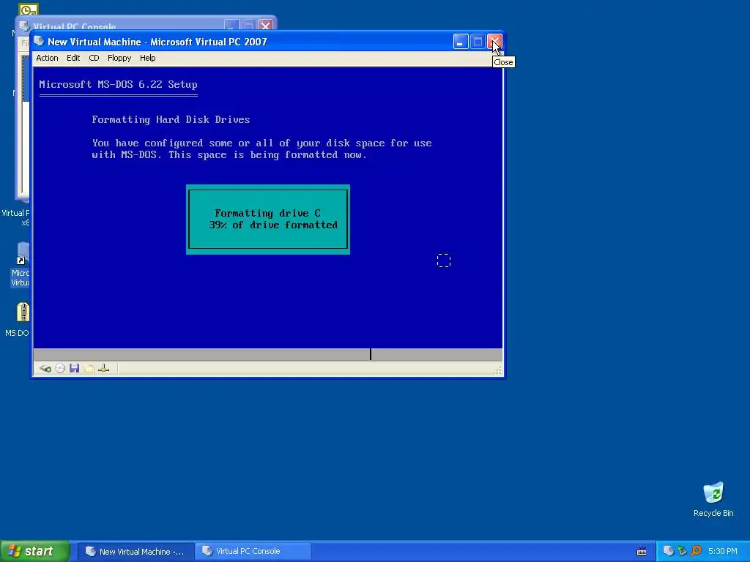This screenshot has width=750, height=562.
Task: Open the Floppy menu
Action: [x=119, y=58]
